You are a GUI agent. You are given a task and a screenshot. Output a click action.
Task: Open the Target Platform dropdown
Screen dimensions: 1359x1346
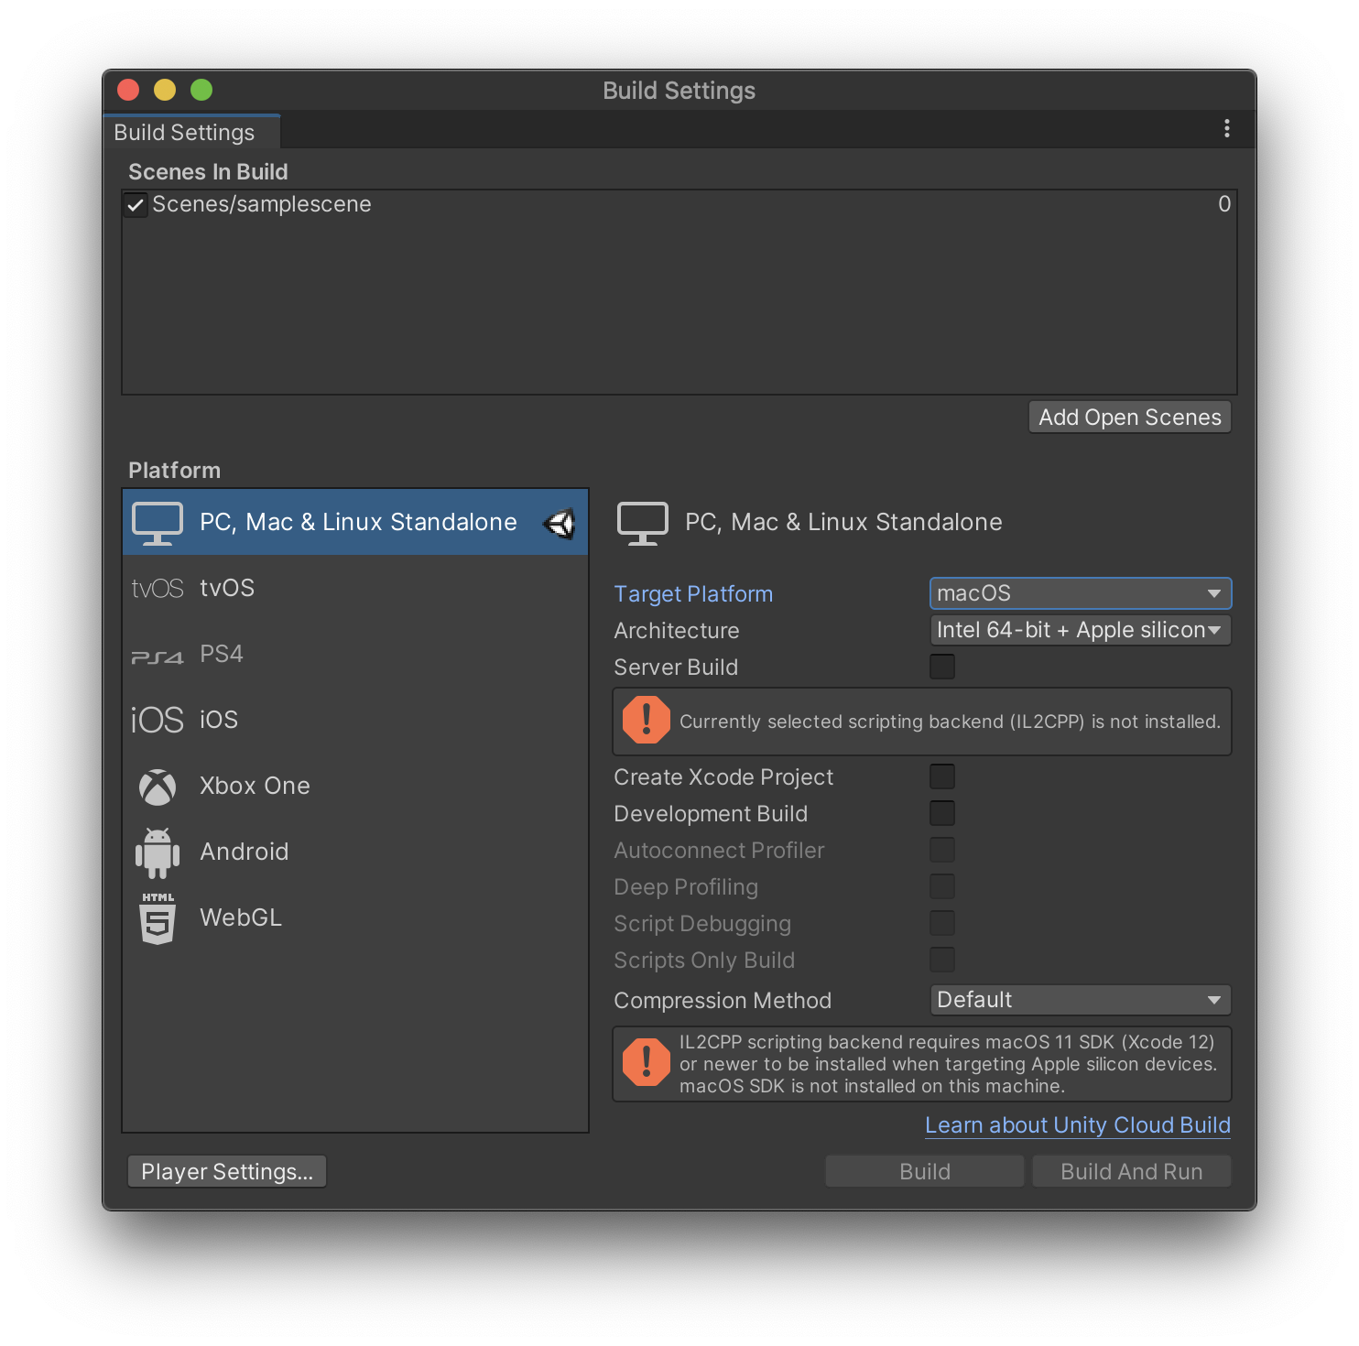click(x=1081, y=593)
